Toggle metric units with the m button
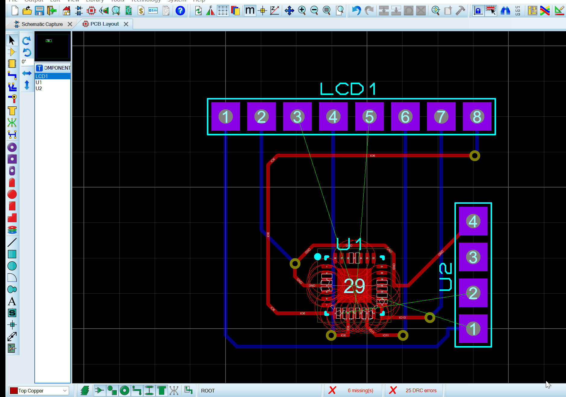Image resolution: width=566 pixels, height=397 pixels. tap(250, 11)
